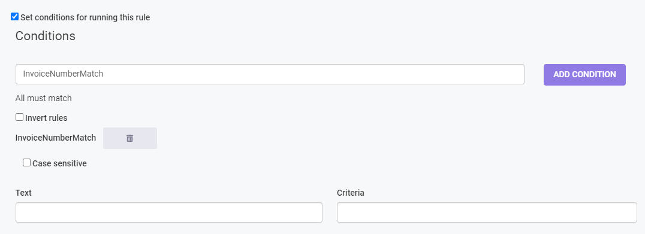Click the ADD CONDITION button
The width and height of the screenshot is (645, 234).
[x=584, y=75]
